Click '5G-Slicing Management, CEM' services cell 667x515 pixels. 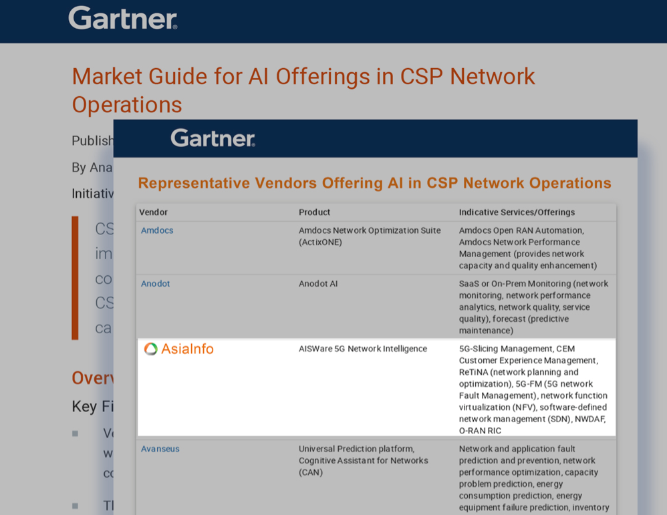[x=533, y=389]
